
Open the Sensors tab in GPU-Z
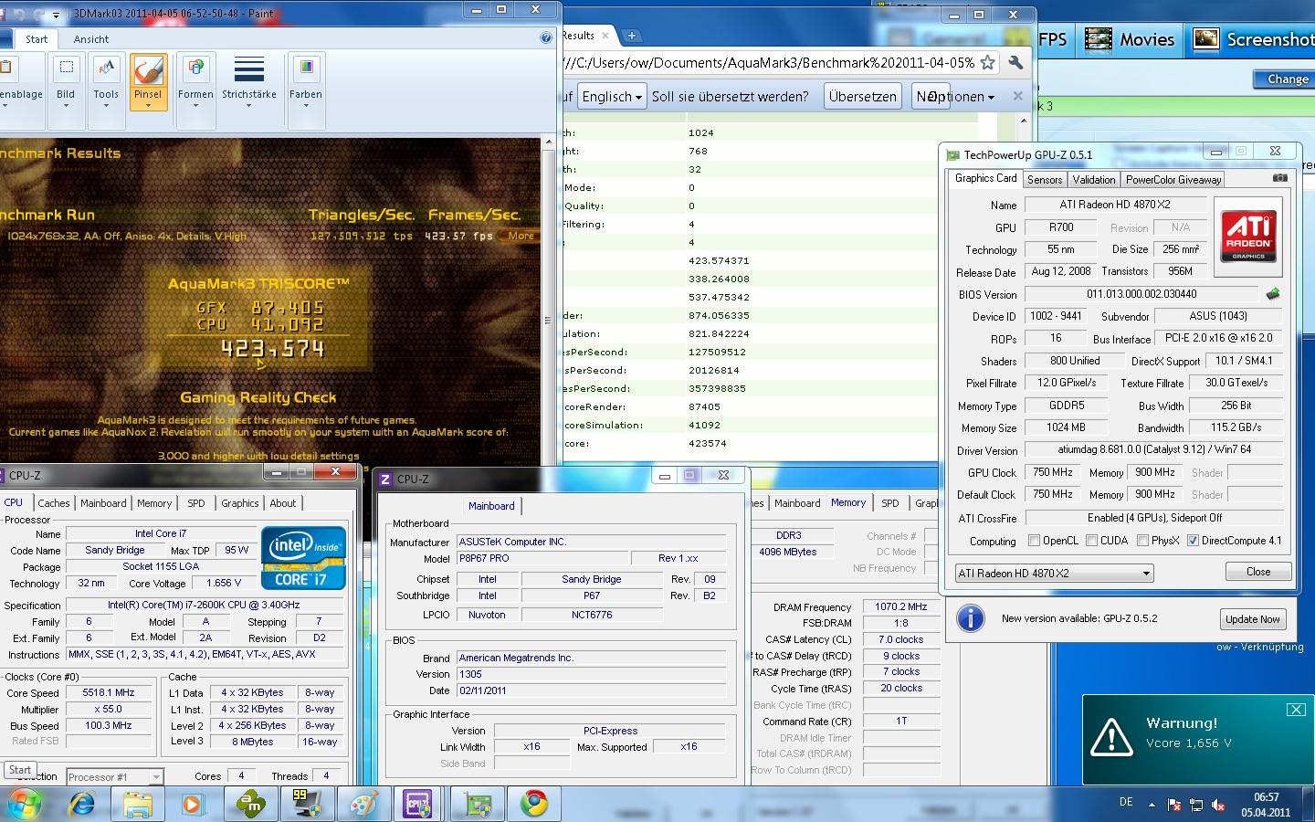[x=1045, y=180]
